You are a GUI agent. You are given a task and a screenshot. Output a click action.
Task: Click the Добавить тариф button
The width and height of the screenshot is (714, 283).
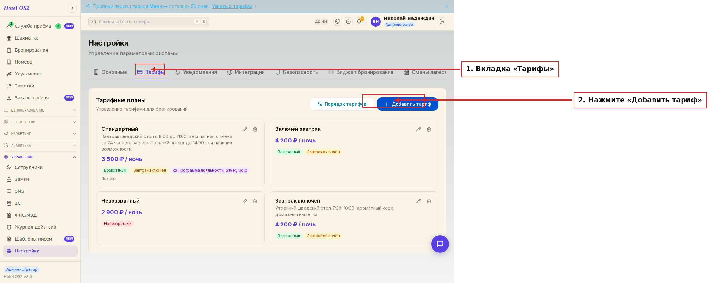coord(407,104)
